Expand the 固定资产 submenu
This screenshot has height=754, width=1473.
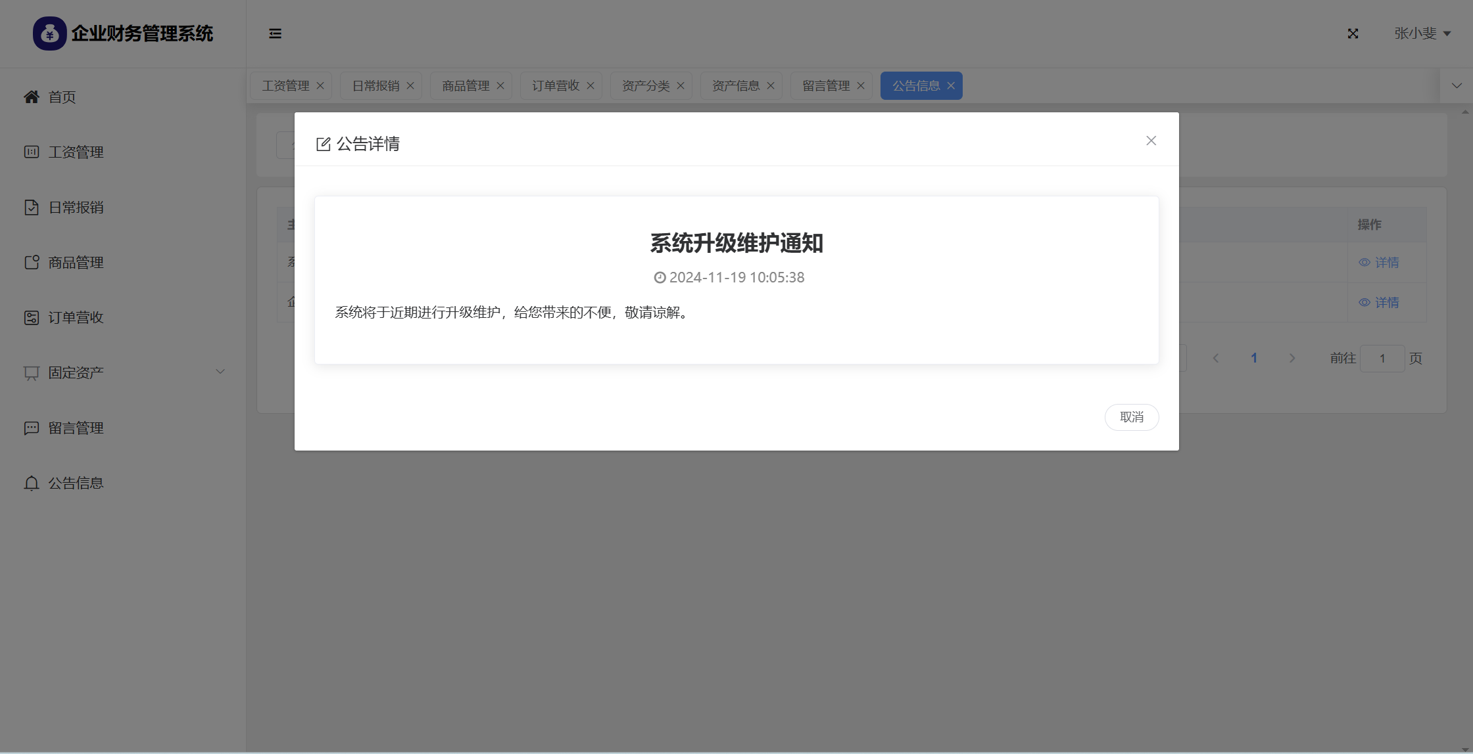(x=220, y=372)
